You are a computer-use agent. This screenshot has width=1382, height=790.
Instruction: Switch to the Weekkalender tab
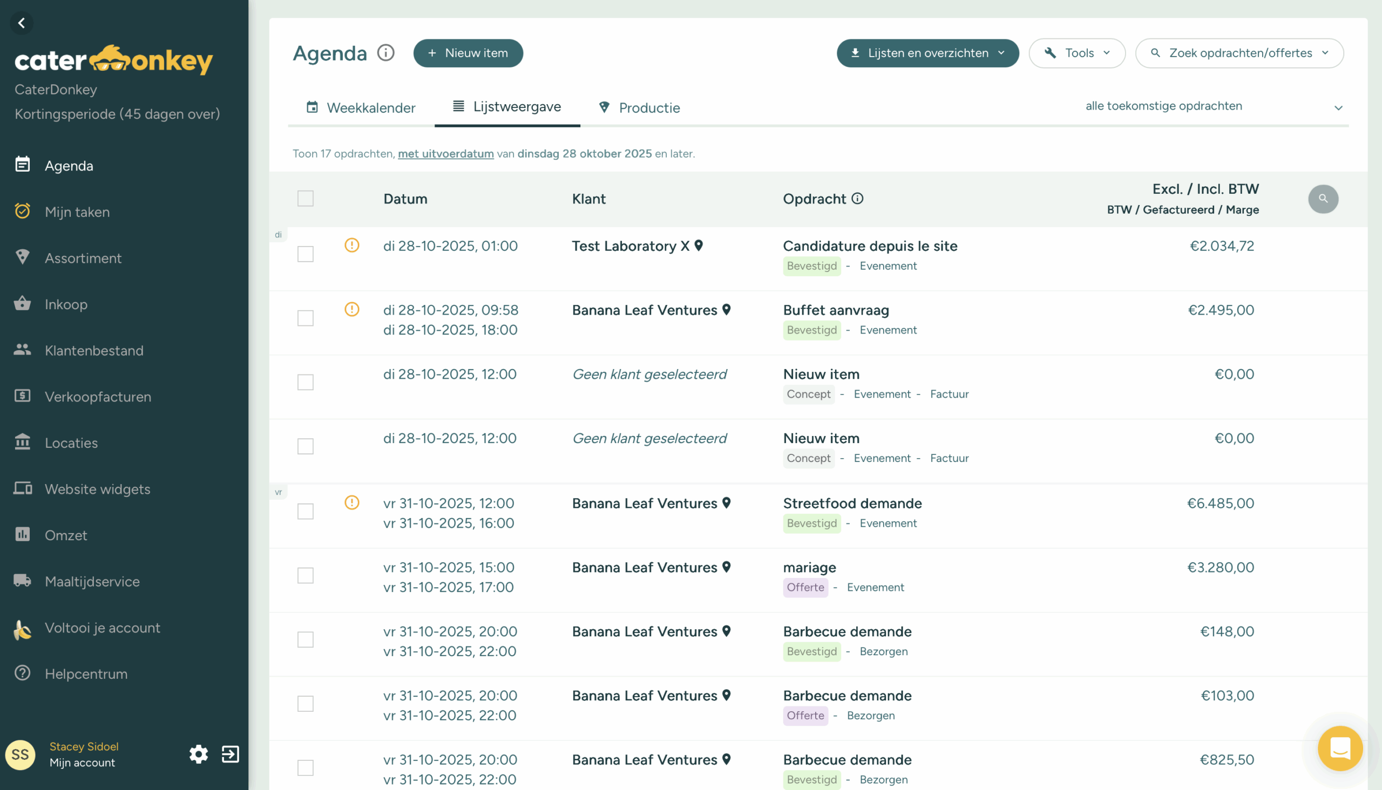[361, 107]
